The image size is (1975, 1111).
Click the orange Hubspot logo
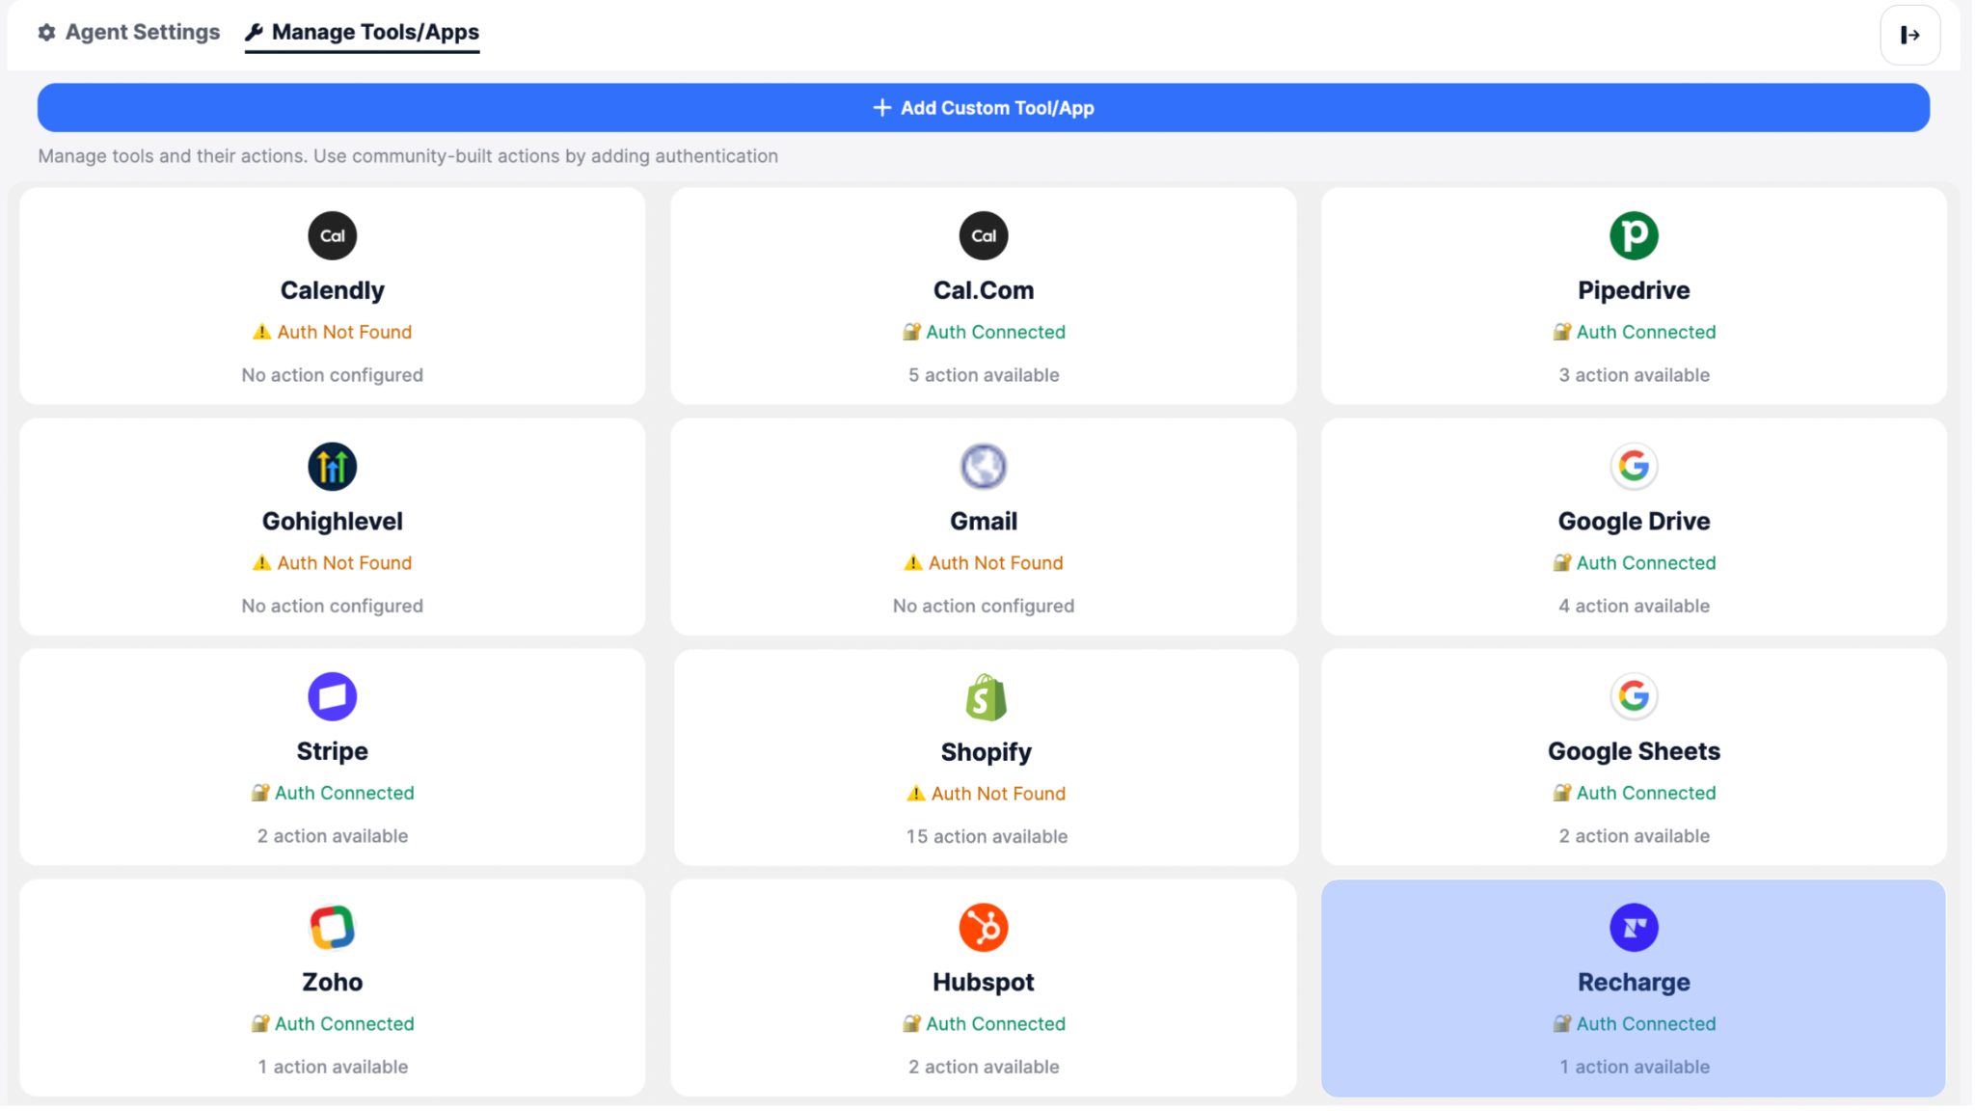tap(983, 928)
